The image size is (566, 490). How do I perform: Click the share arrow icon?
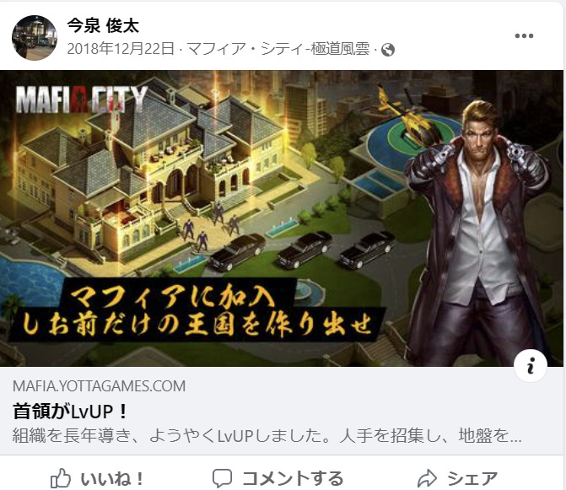point(427,478)
